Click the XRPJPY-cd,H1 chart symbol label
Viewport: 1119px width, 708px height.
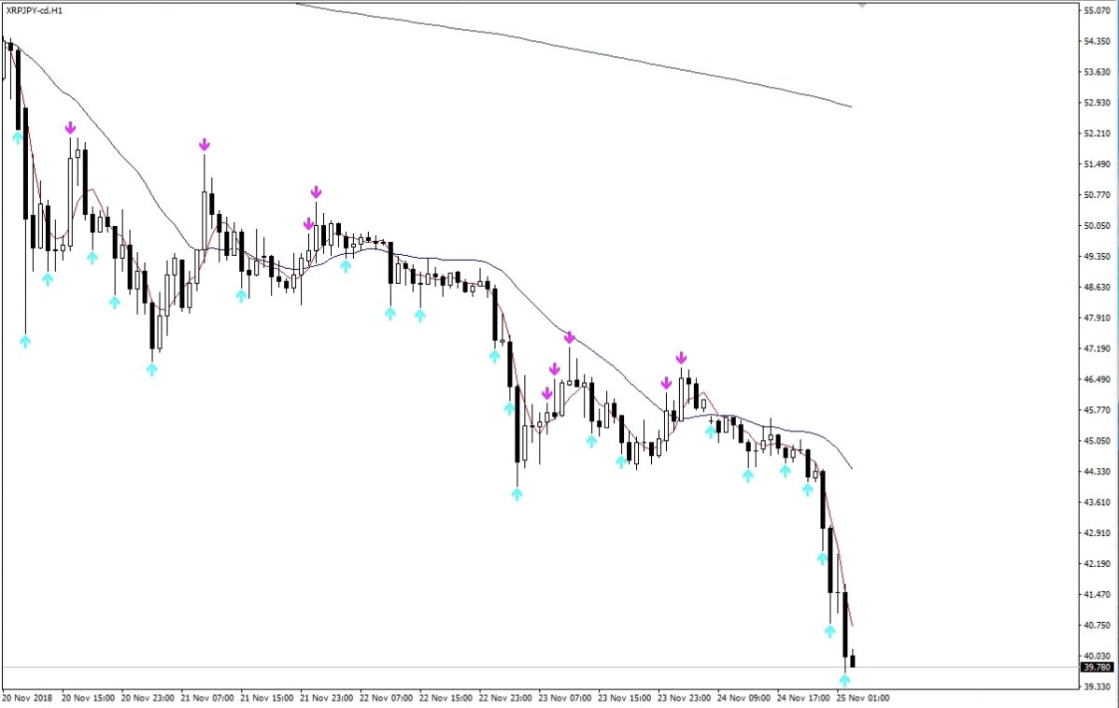(x=35, y=10)
